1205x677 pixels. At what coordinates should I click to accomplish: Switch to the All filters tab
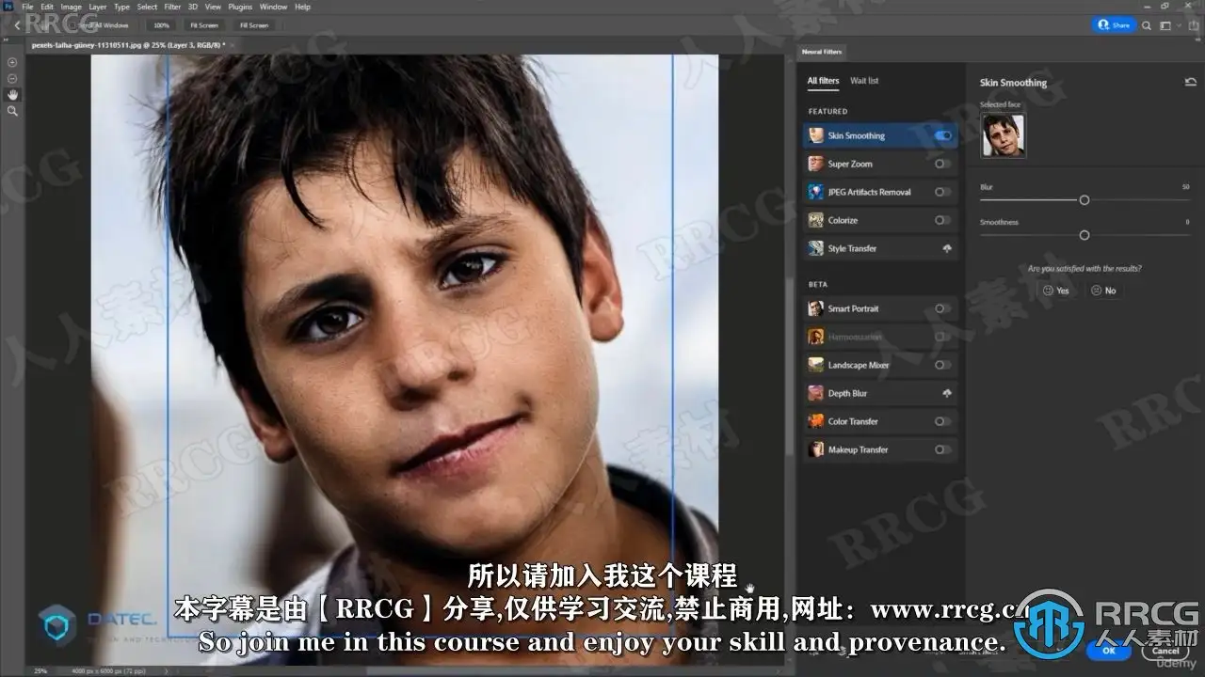823,81
